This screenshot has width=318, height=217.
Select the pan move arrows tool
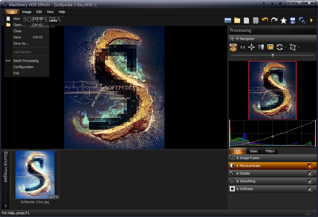pos(251,47)
